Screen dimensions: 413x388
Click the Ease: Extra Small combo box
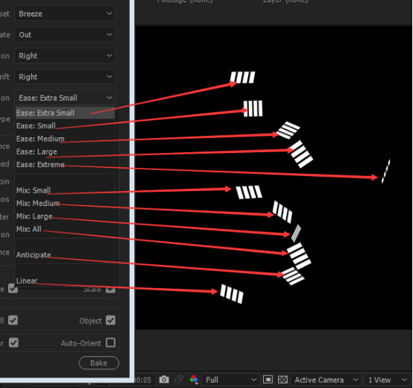[65, 98]
